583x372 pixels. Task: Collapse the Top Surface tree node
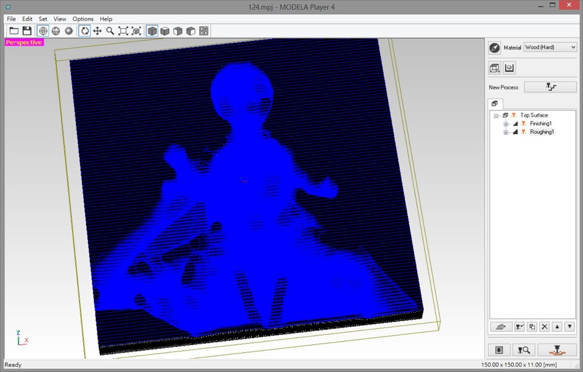pos(496,116)
